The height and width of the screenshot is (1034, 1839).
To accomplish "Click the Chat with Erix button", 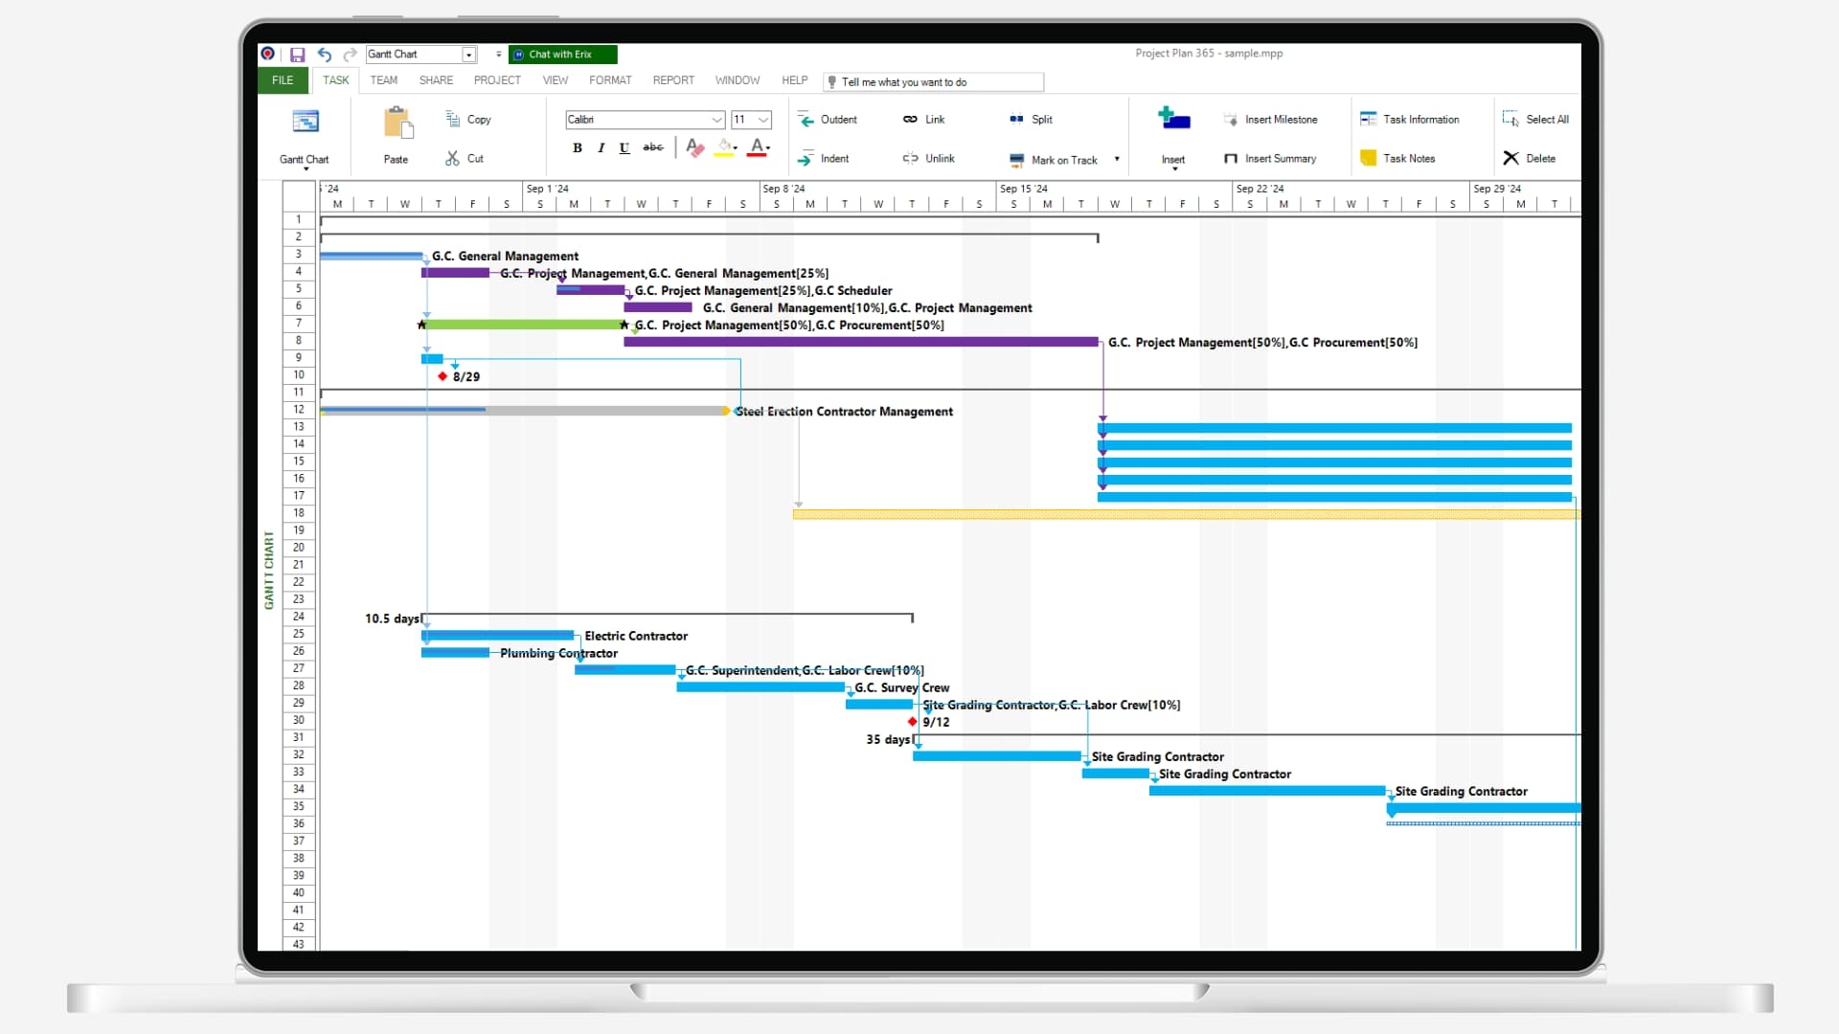I will [x=562, y=55].
